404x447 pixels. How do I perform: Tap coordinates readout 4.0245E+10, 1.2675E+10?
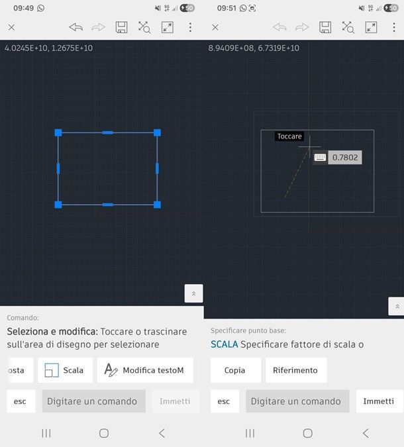[x=48, y=48]
